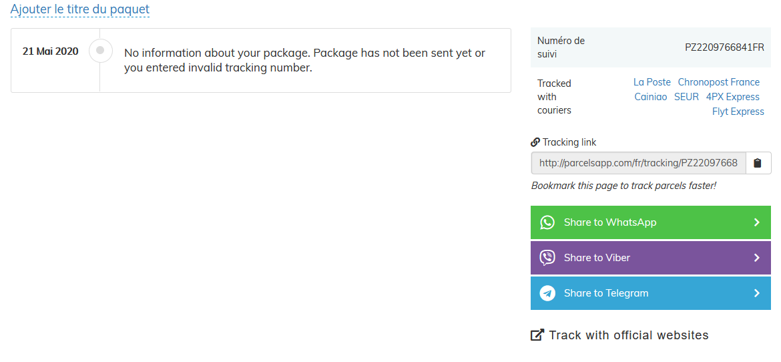
Task: Open the Share to Telegram arrow
Action: coord(756,293)
